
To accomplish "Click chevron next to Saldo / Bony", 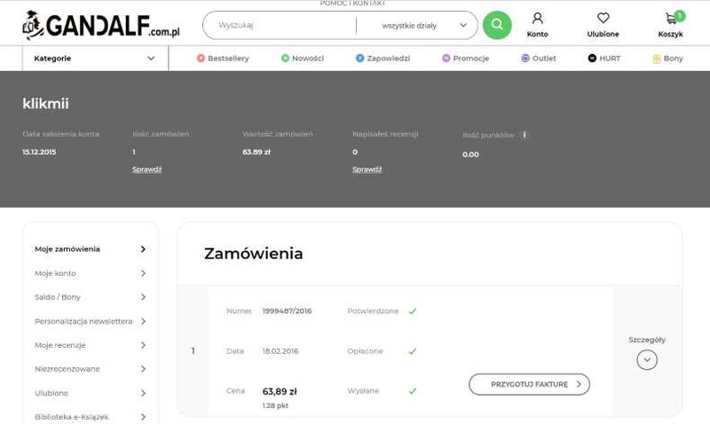I will [x=143, y=297].
